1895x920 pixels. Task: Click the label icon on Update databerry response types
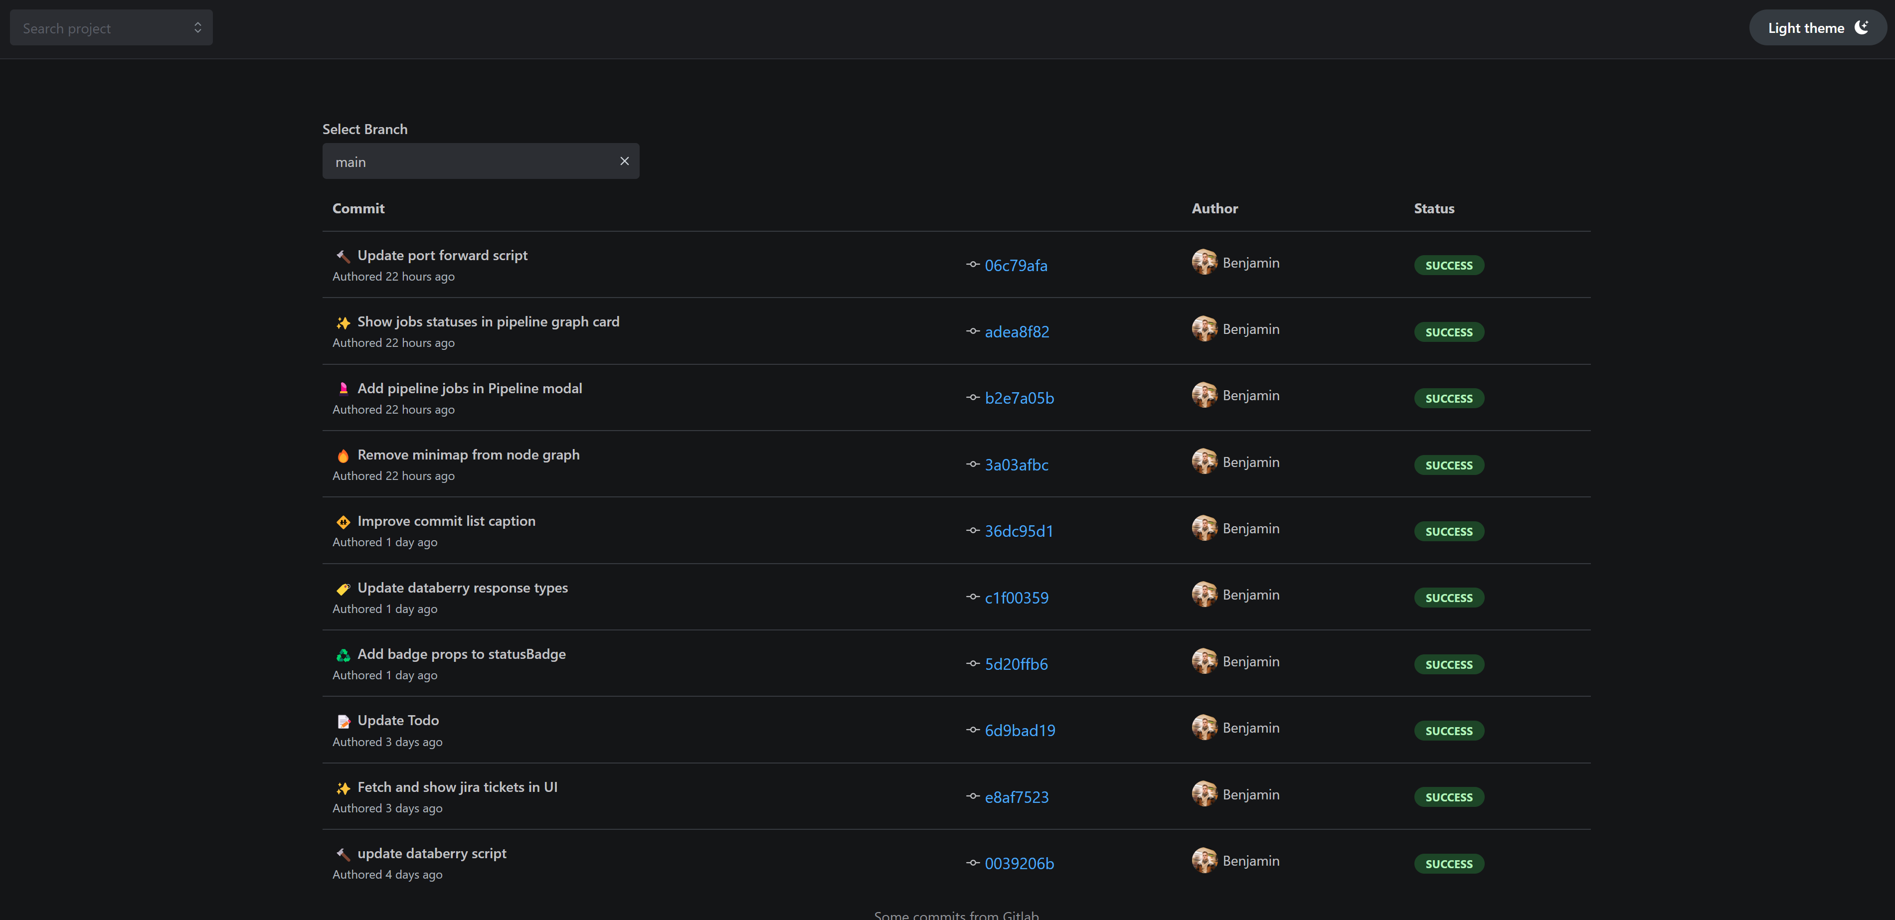point(343,588)
